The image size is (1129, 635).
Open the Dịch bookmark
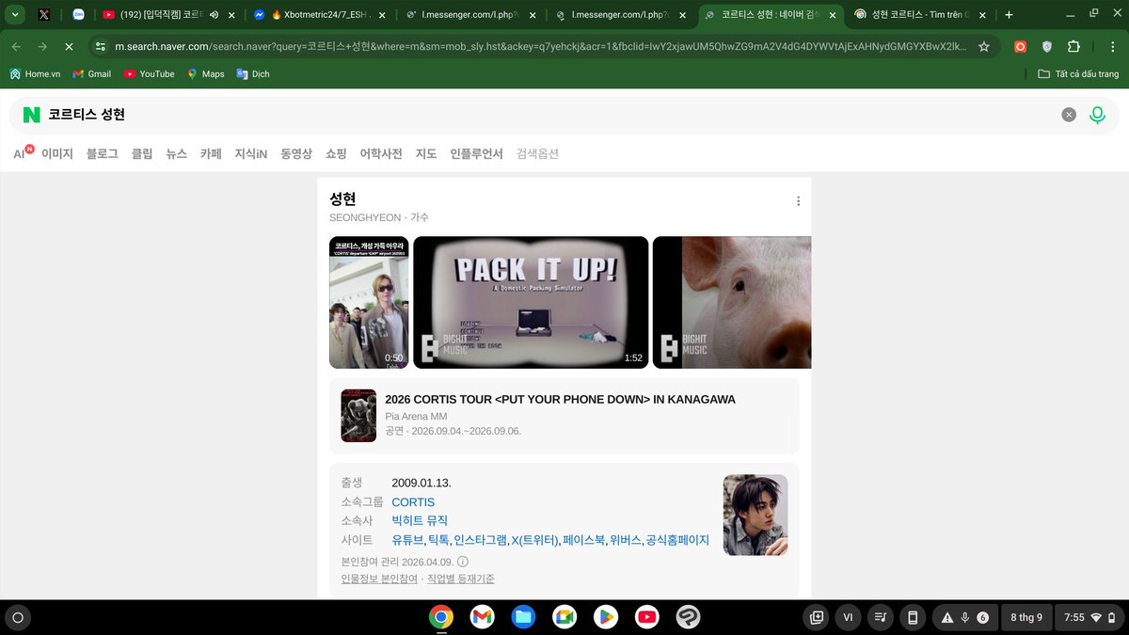[253, 73]
